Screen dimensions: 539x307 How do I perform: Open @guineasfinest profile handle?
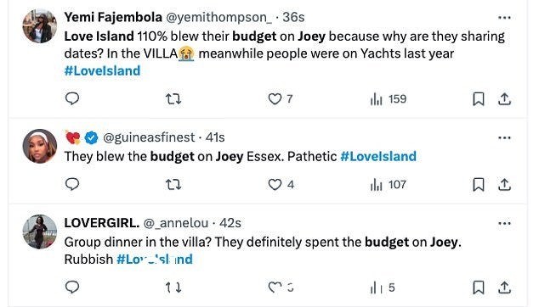click(149, 137)
